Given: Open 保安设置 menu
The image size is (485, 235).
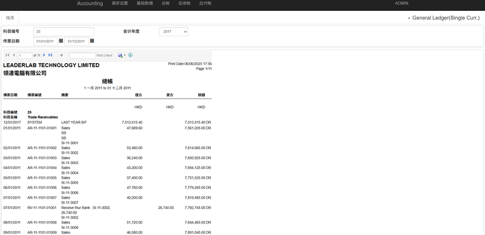Looking at the screenshot, I should click(119, 4).
